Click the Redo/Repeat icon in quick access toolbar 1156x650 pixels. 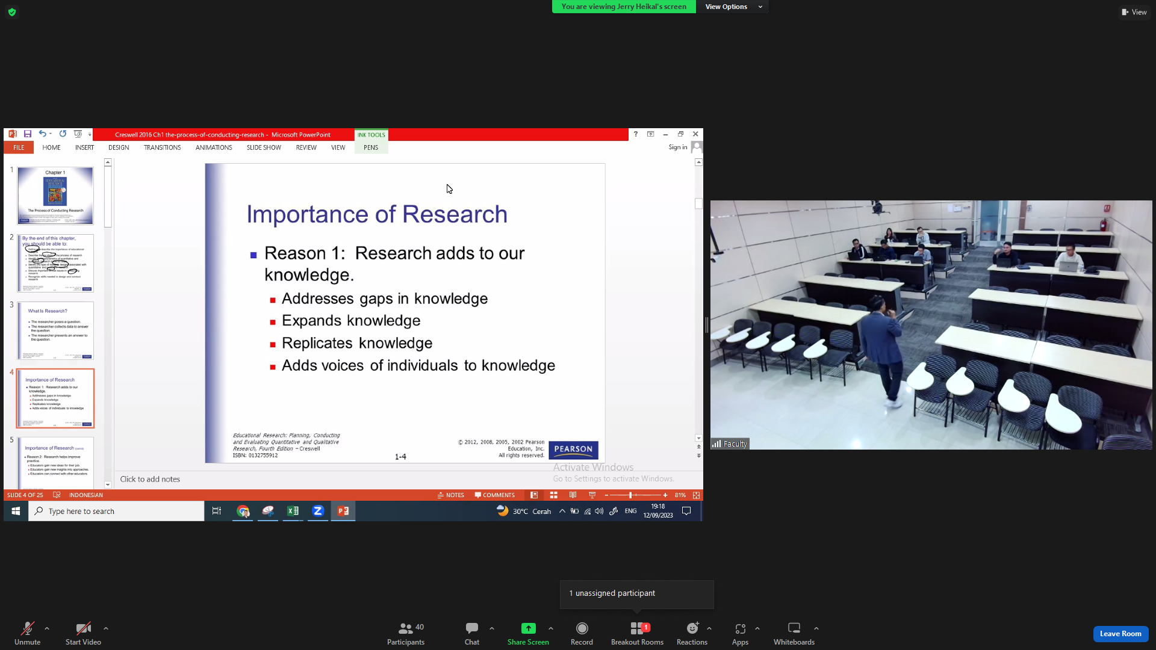[x=63, y=134]
